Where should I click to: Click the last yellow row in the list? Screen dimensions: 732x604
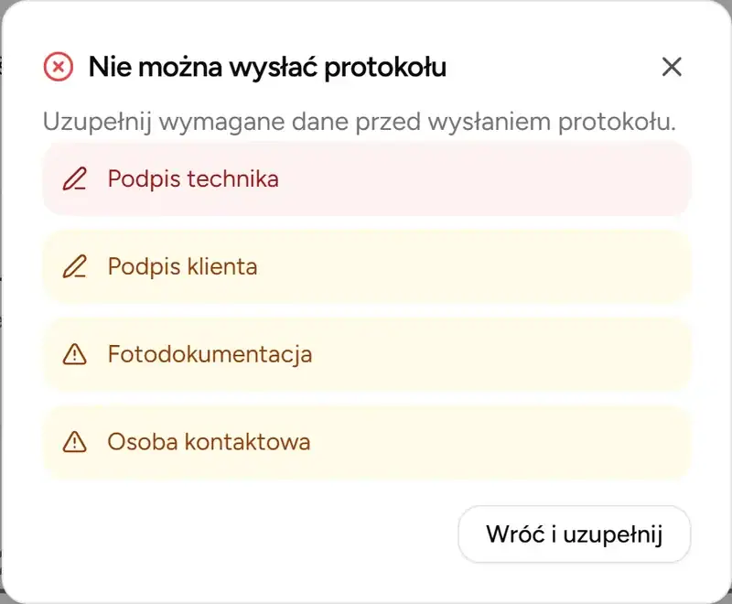pyautogui.click(x=366, y=443)
